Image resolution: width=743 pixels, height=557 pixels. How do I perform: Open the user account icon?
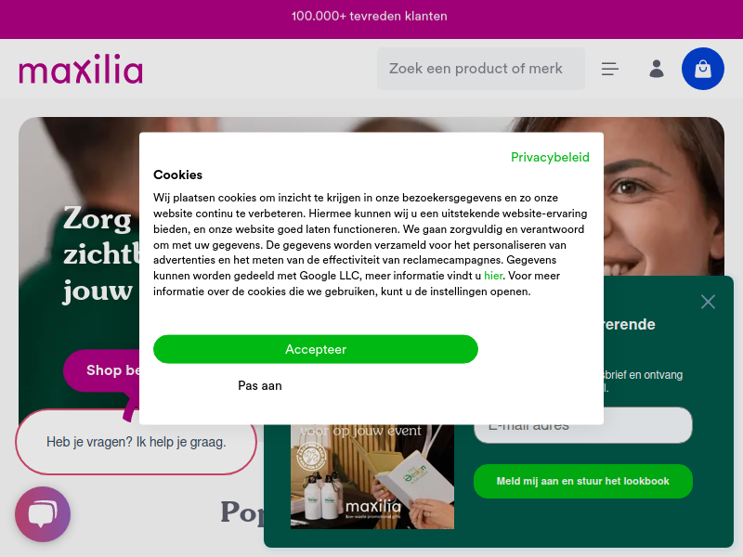pyautogui.click(x=657, y=69)
